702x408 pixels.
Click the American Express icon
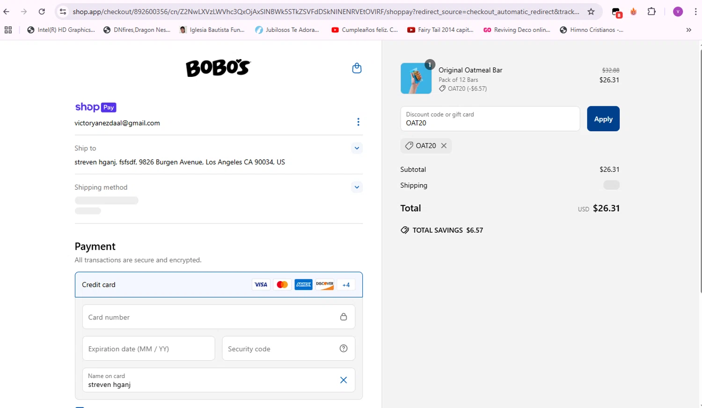coord(303,284)
